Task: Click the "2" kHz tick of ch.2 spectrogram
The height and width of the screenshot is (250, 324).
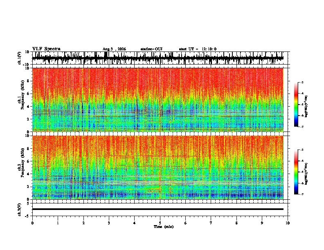Action: click(28, 187)
